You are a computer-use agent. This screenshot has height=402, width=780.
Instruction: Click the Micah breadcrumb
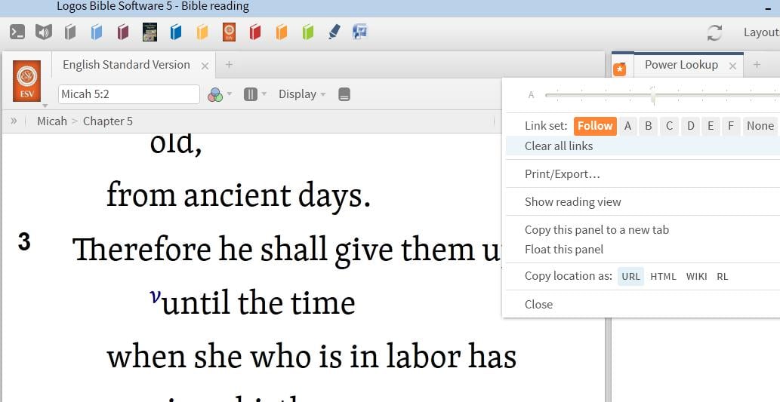click(52, 121)
